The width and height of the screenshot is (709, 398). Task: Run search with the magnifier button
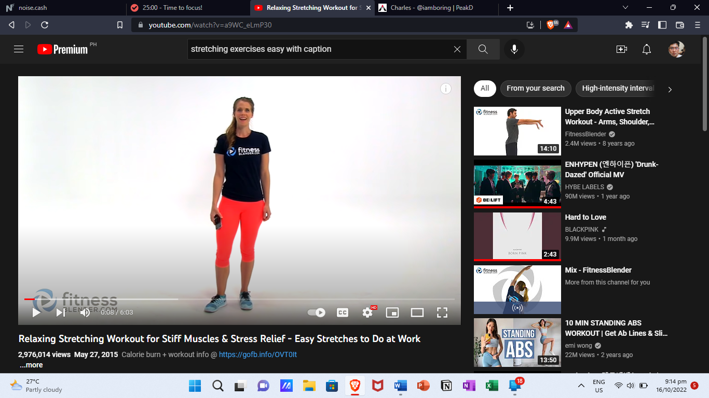483,49
